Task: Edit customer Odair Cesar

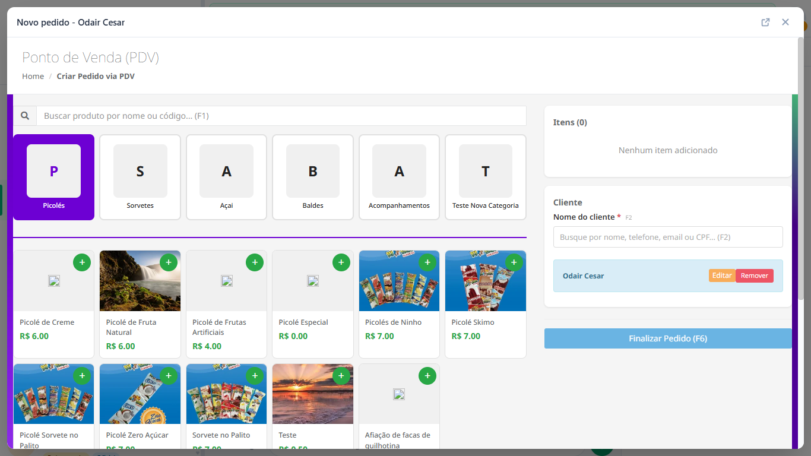Action: click(x=722, y=275)
